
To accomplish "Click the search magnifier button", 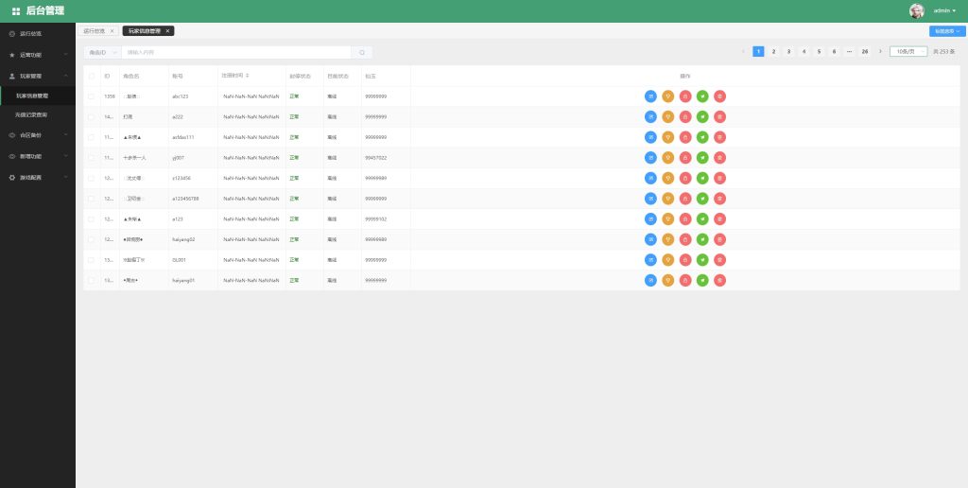I will (361, 52).
